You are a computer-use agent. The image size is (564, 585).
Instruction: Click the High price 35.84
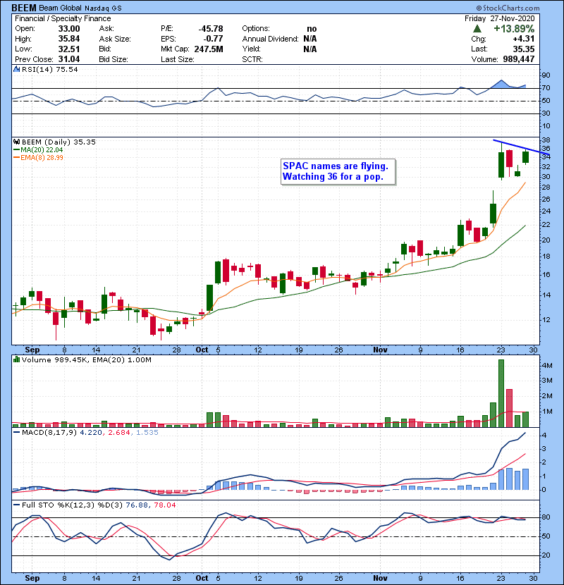point(69,39)
